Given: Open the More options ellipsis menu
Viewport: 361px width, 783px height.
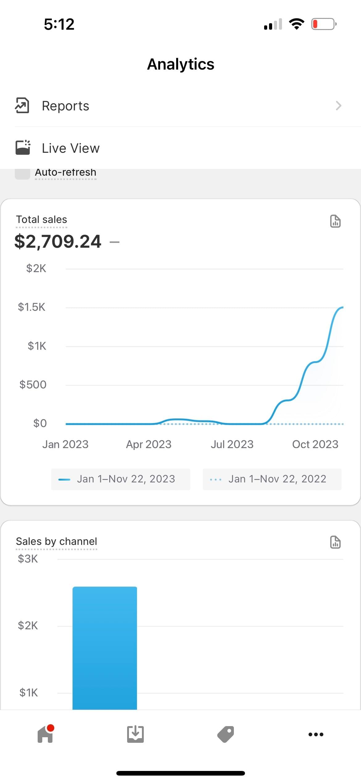Looking at the screenshot, I should [x=316, y=734].
